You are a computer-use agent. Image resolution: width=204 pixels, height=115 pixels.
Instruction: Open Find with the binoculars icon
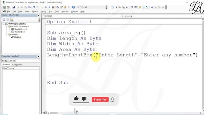[x=29, y=7]
